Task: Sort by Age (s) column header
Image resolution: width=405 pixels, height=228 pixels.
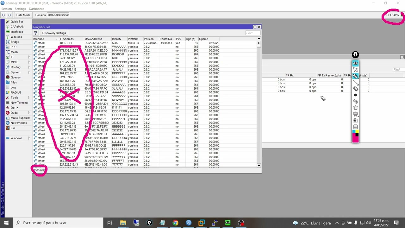Action: point(192,39)
